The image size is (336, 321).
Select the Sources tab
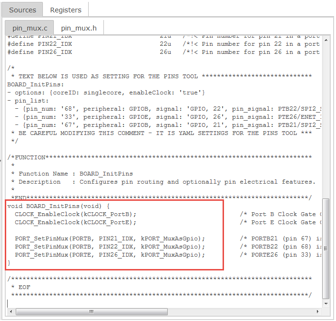(22, 10)
